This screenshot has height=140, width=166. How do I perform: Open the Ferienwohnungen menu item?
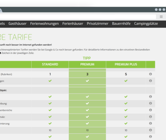(44, 24)
